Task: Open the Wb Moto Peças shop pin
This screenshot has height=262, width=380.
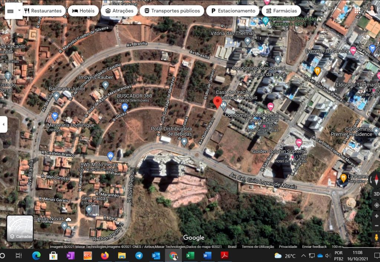Action: 110,156
